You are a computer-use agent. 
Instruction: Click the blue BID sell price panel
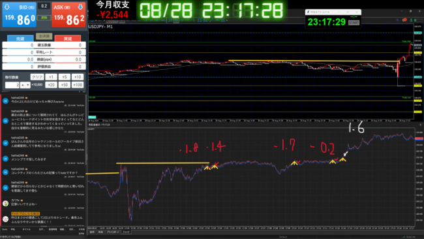coord(19,14)
